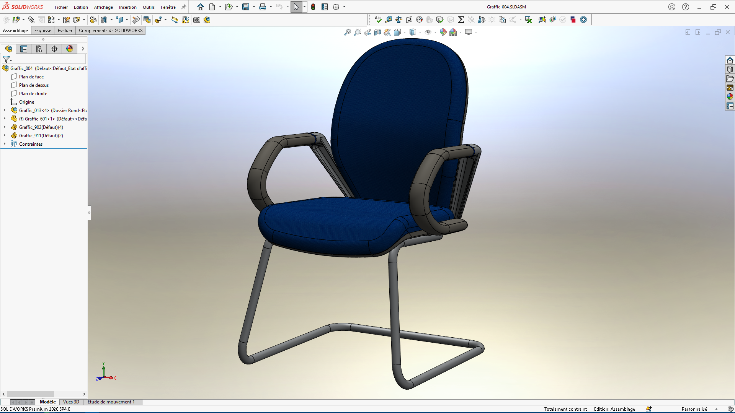Select Plan de face in the tree
Viewport: 735px width, 413px height.
pyautogui.click(x=31, y=77)
